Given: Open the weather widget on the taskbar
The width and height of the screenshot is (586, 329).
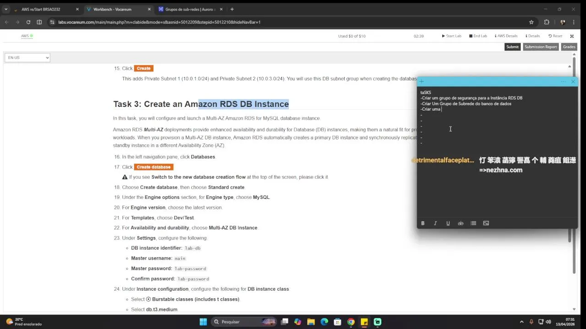Looking at the screenshot, I should 24,322.
